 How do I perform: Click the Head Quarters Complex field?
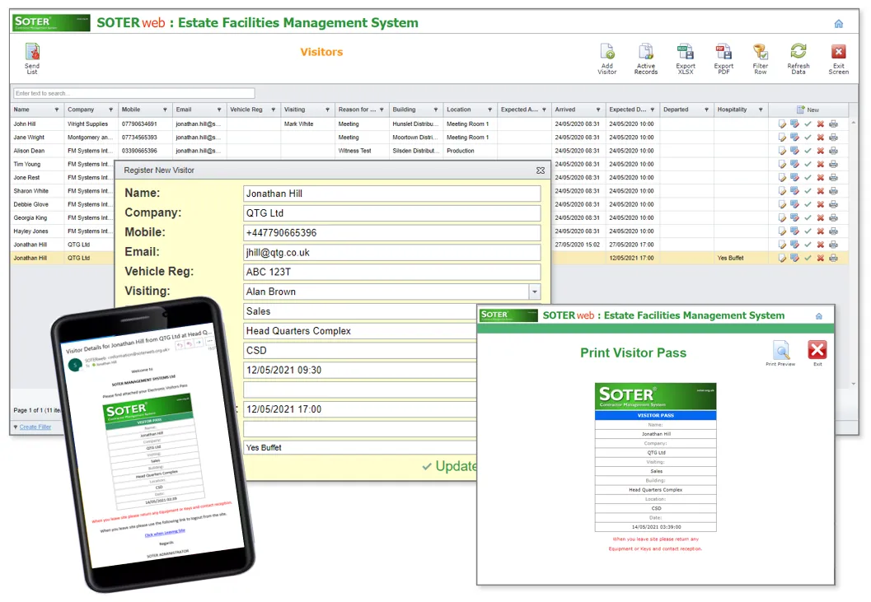[360, 331]
